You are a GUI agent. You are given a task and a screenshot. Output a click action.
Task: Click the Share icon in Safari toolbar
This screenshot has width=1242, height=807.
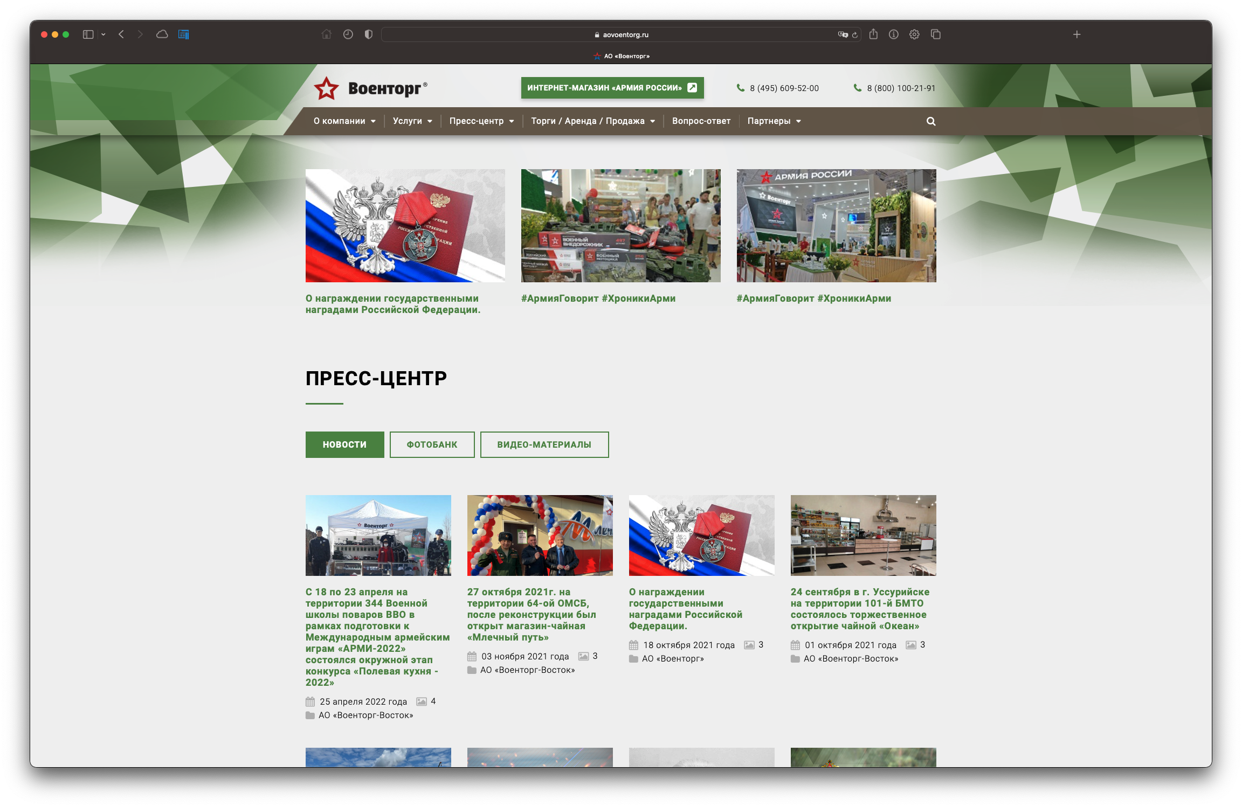pyautogui.click(x=873, y=34)
